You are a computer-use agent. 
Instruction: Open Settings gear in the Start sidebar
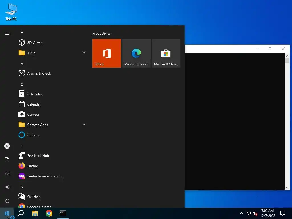[7, 187]
